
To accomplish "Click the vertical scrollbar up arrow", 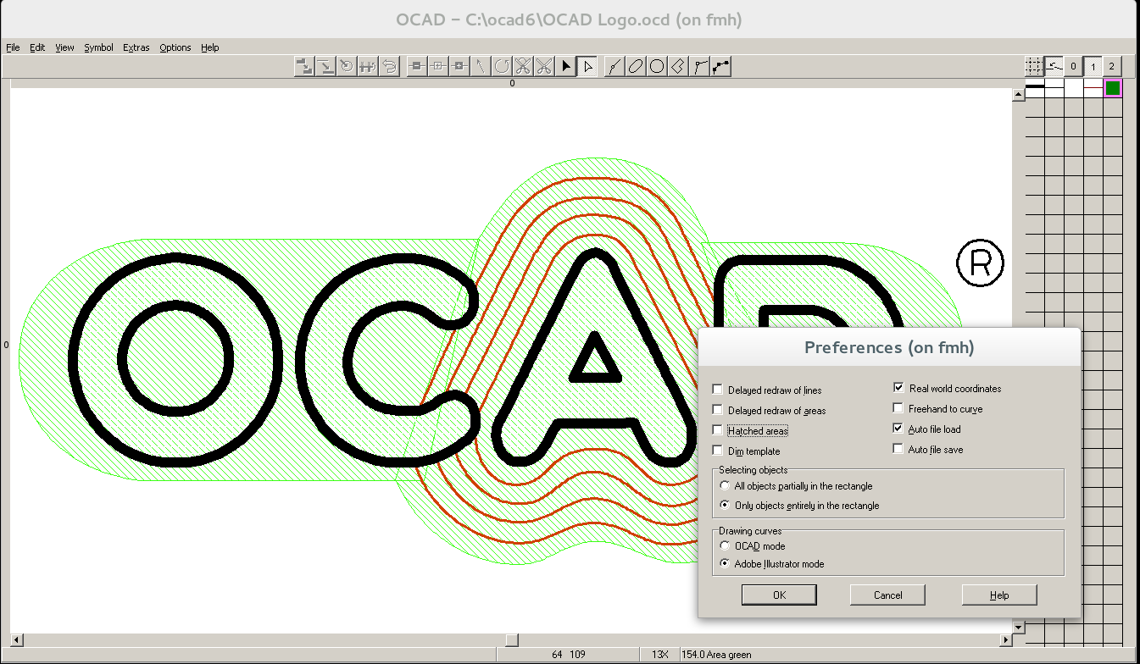I will (1019, 94).
